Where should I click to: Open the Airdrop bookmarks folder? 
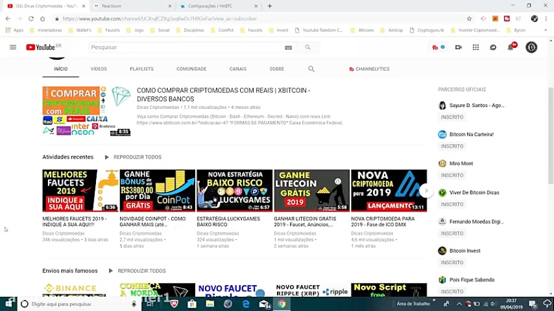392,30
